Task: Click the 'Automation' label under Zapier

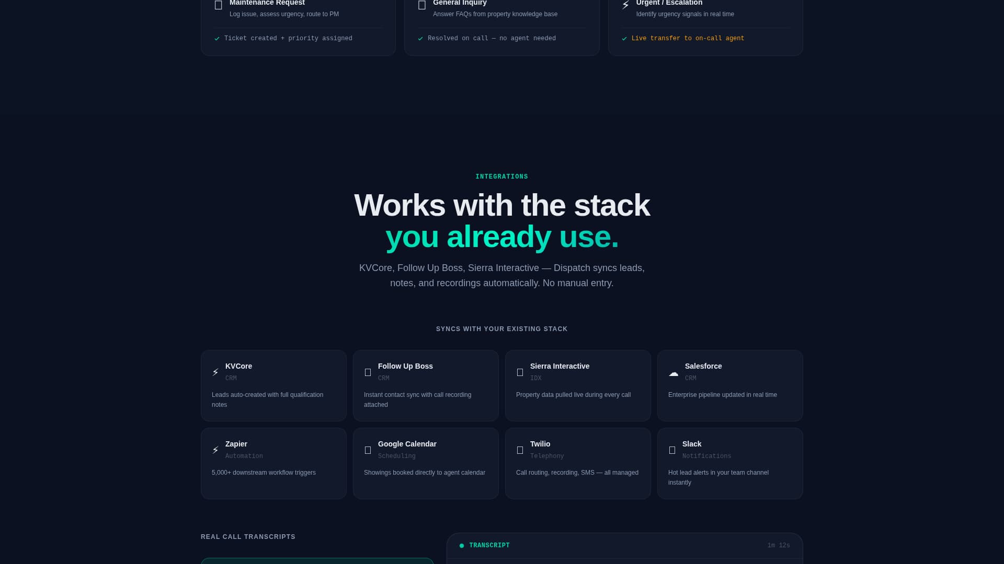Action: [x=244, y=456]
